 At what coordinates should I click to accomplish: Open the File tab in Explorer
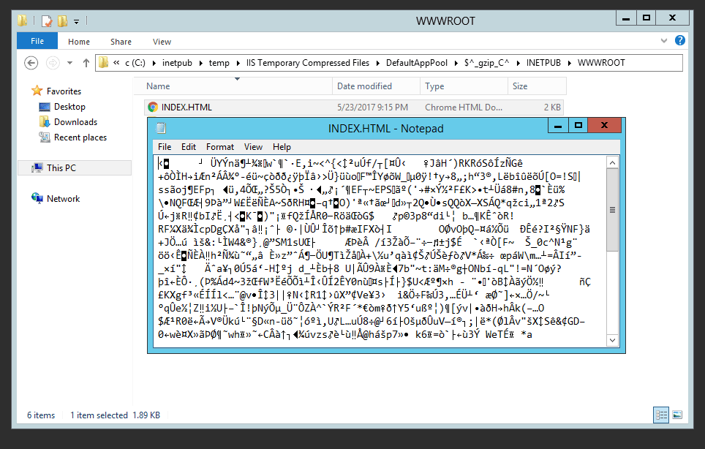(x=37, y=42)
